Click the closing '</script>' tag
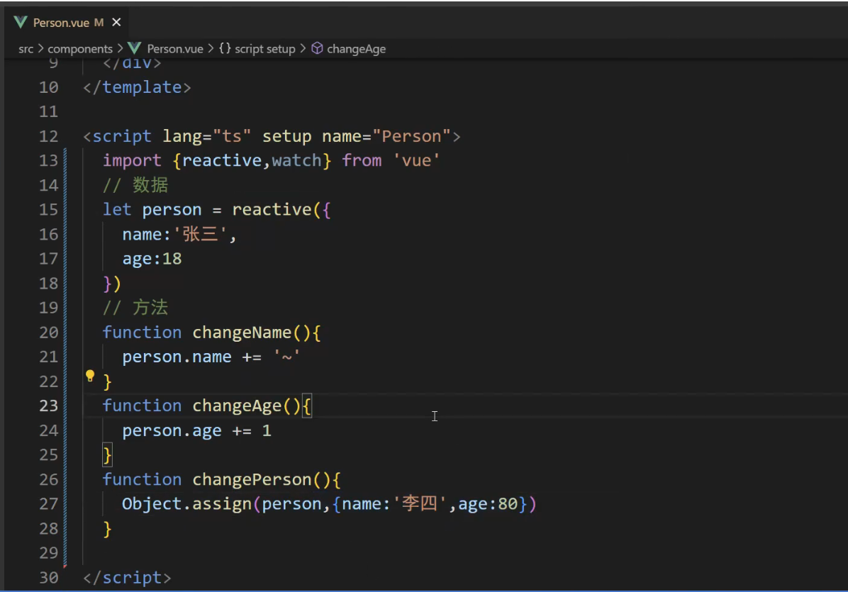The width and height of the screenshot is (848, 592). pyautogui.click(x=127, y=578)
